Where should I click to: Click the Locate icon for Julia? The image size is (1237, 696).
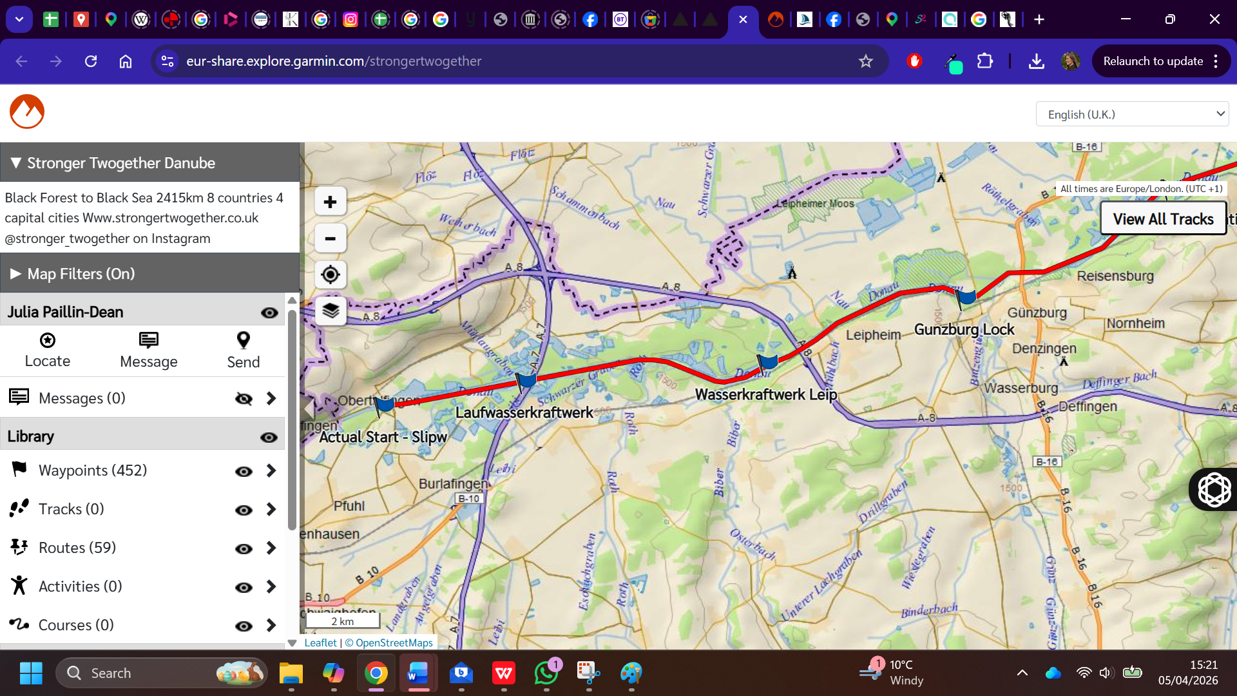point(47,340)
